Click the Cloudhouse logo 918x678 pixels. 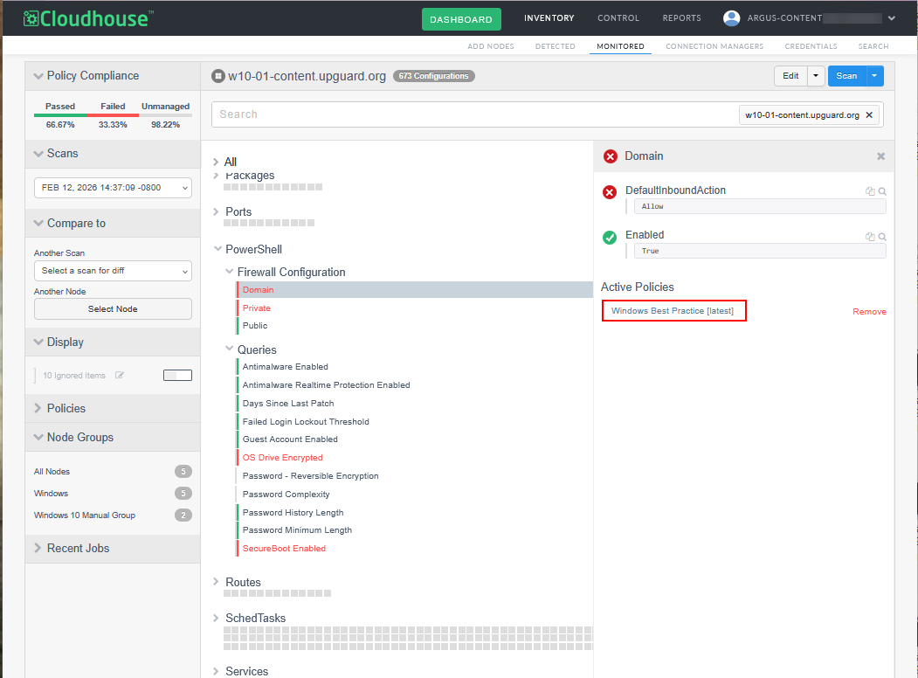[88, 18]
